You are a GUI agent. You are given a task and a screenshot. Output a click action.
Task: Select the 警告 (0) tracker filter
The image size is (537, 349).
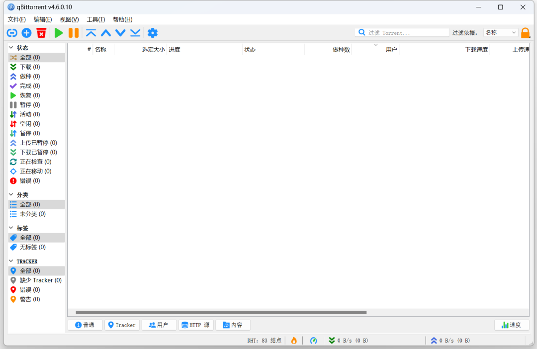coord(37,299)
